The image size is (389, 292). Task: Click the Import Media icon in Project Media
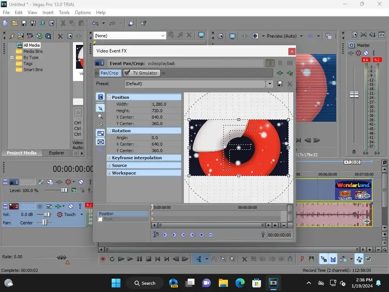(x=21, y=36)
